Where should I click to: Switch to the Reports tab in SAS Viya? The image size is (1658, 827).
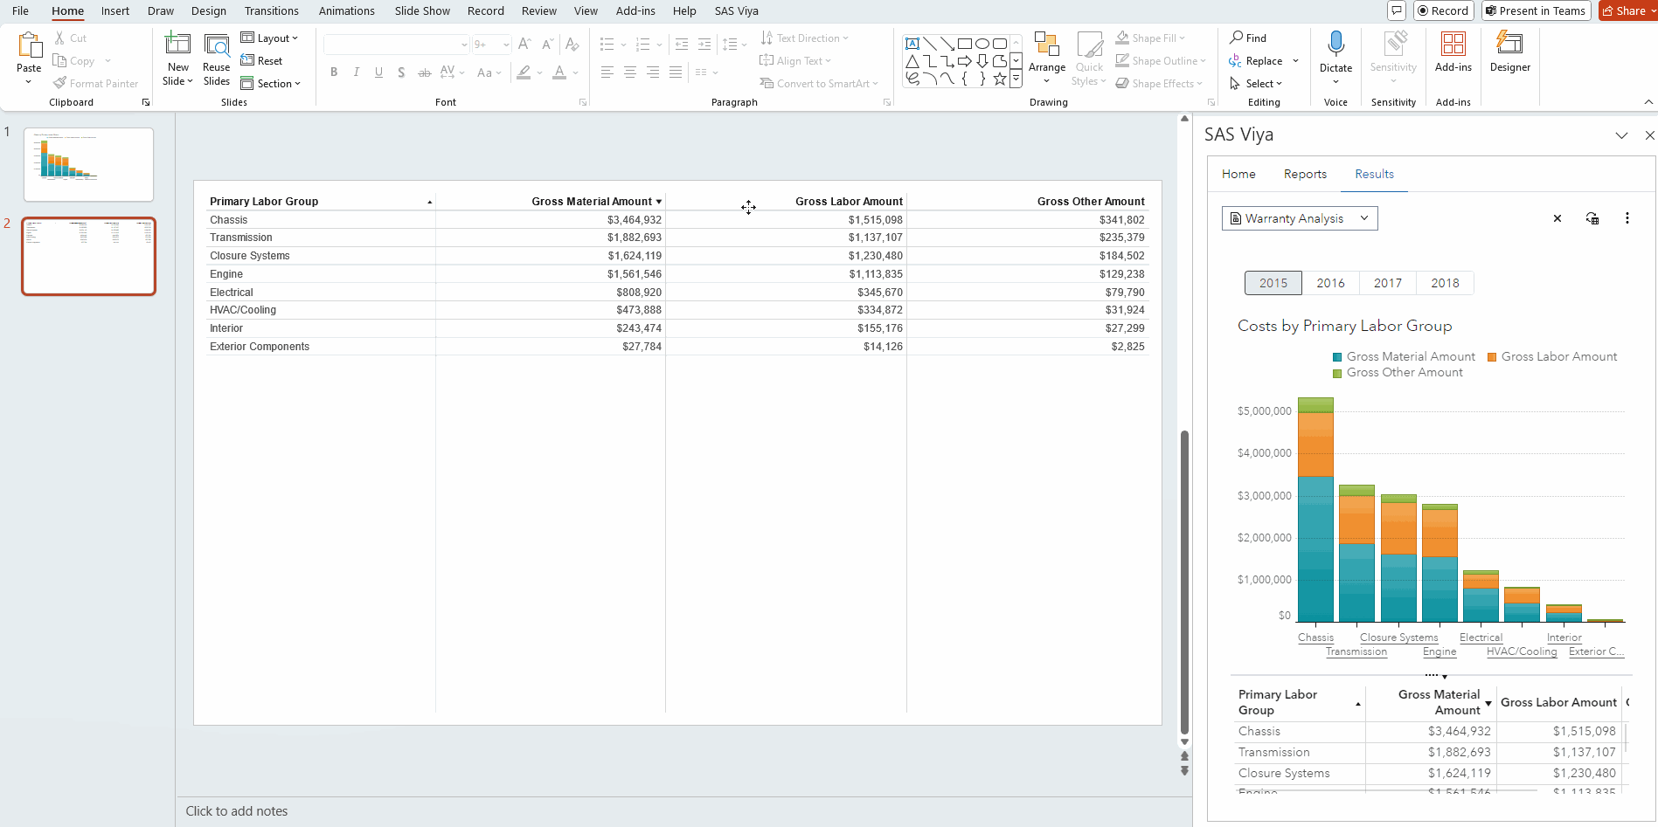pyautogui.click(x=1305, y=174)
